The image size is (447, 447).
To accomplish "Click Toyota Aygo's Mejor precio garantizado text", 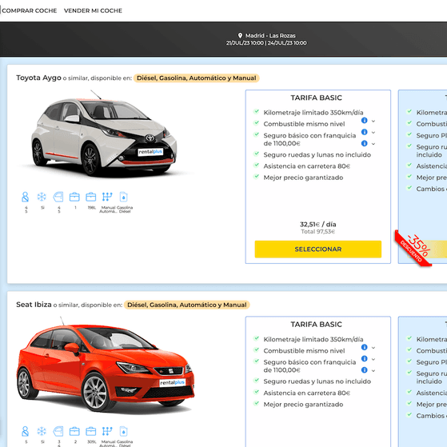I will [x=303, y=178].
